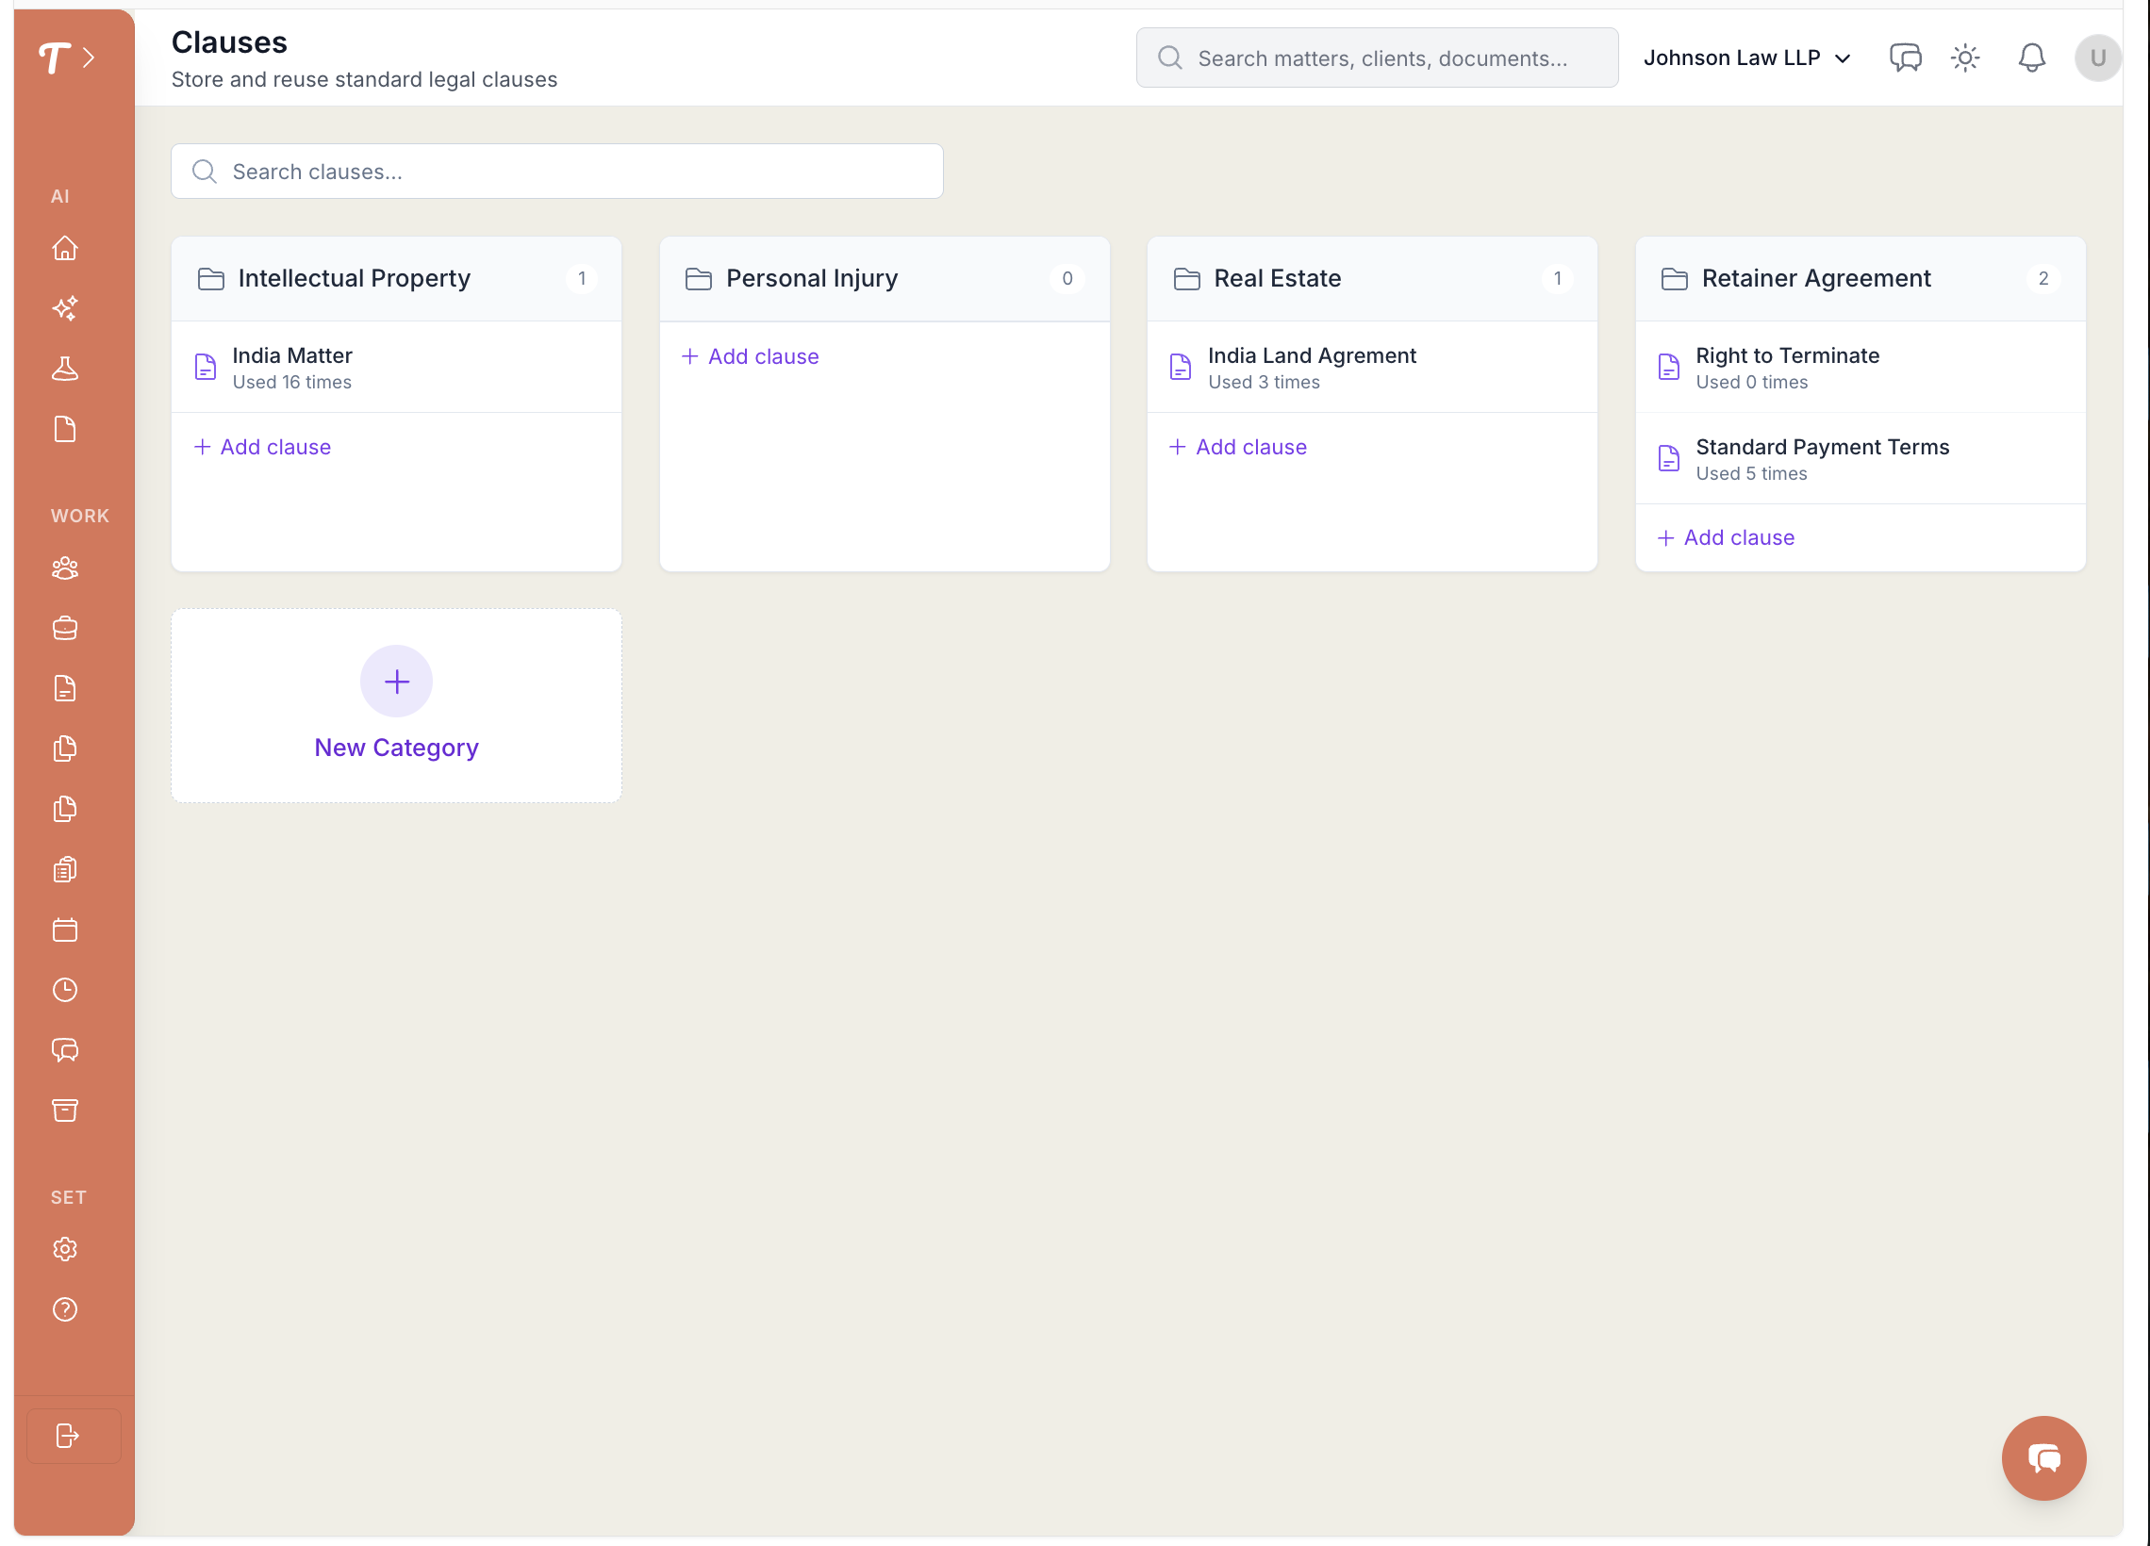Create a New Category
Screen dimensions: 2150x1546
(396, 706)
